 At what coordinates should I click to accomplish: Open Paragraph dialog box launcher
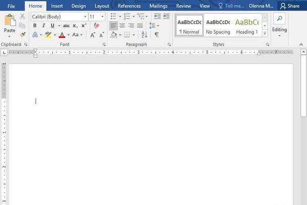(x=169, y=44)
